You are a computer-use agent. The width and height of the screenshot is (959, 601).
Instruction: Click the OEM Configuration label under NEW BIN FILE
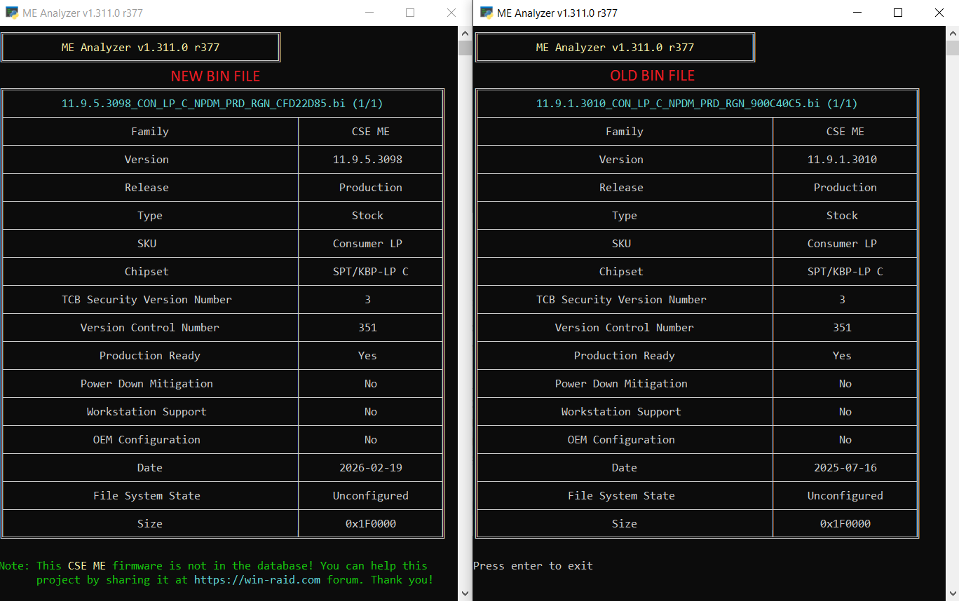(x=147, y=440)
